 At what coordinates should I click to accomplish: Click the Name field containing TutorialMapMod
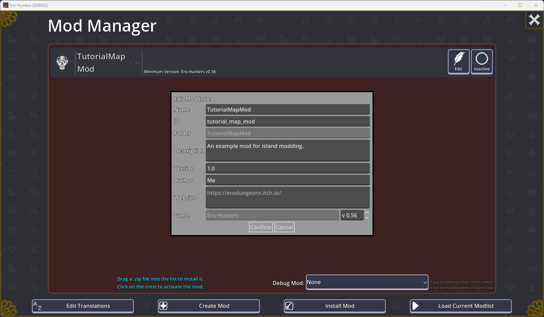click(x=288, y=110)
